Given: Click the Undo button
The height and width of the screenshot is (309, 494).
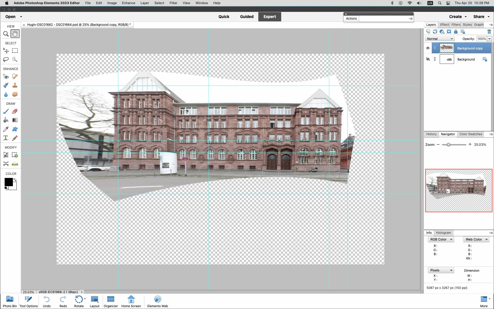Looking at the screenshot, I should pos(47,302).
